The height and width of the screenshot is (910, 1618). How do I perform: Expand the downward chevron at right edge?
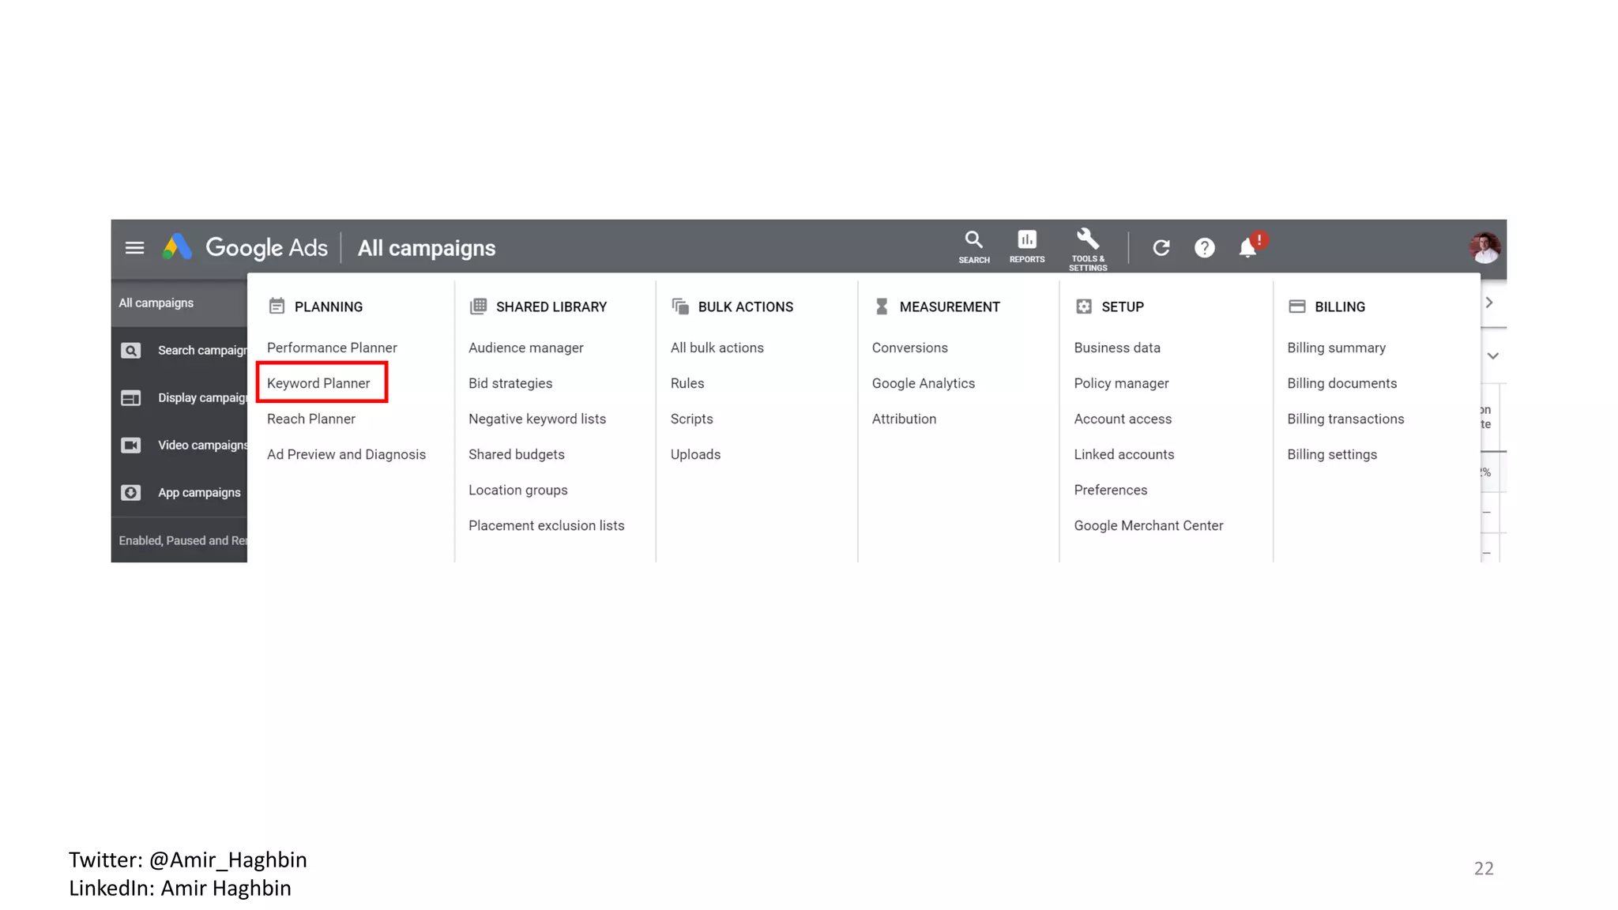[1492, 356]
